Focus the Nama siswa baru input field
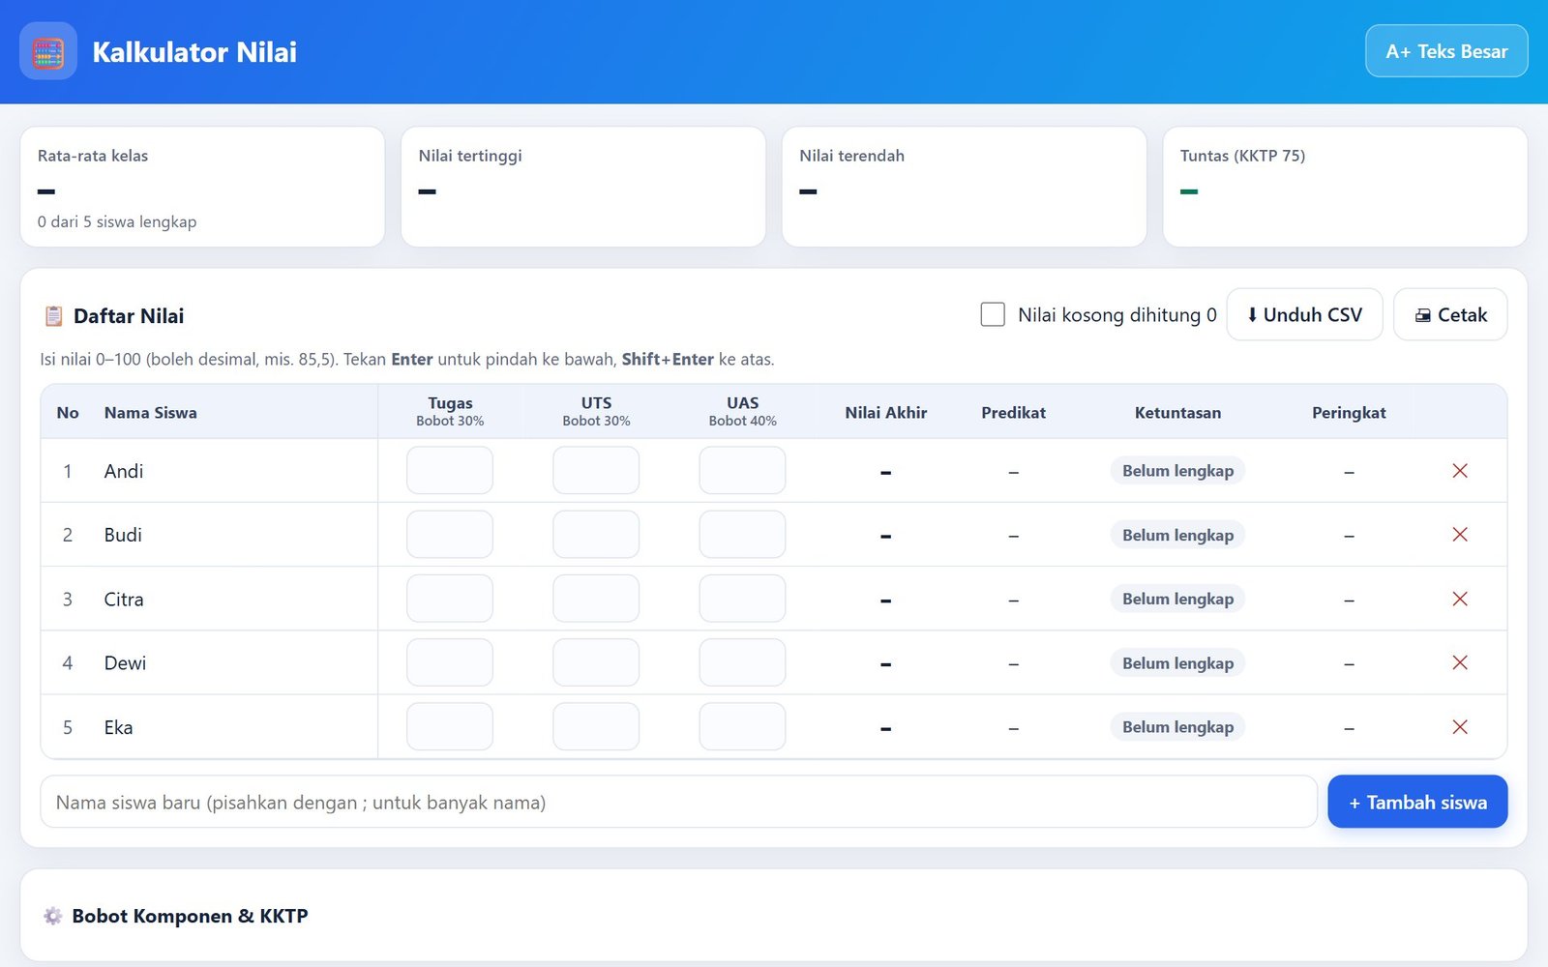The image size is (1548, 967). pos(678,802)
